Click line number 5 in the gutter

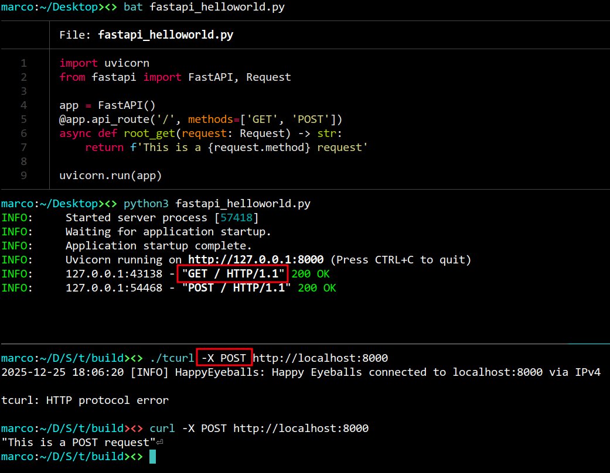pyautogui.click(x=23, y=119)
